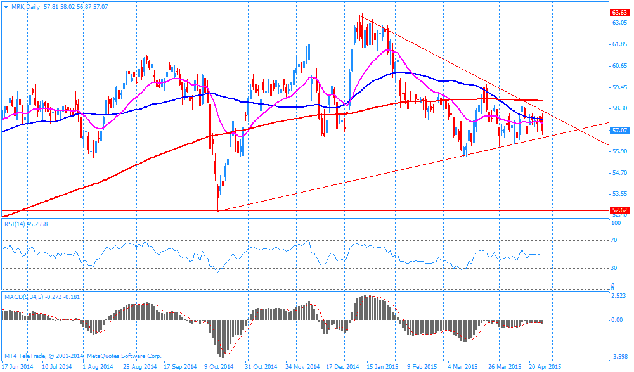This screenshot has height=372, width=634.
Task: Click the MT4 TeleTrade copyright text
Action: point(83,356)
